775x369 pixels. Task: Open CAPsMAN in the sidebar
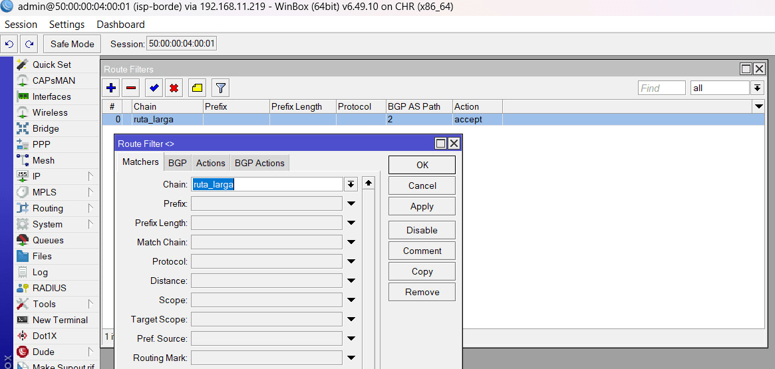54,80
